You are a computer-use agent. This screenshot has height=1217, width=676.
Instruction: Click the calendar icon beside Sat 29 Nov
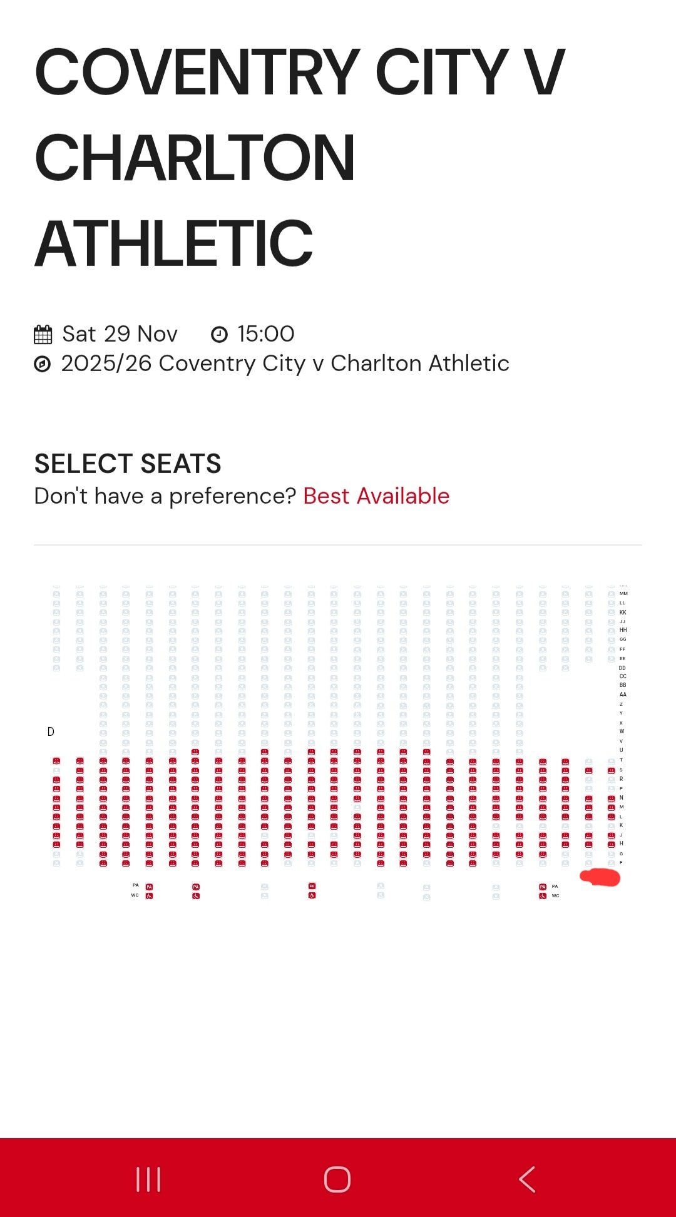pyautogui.click(x=43, y=335)
